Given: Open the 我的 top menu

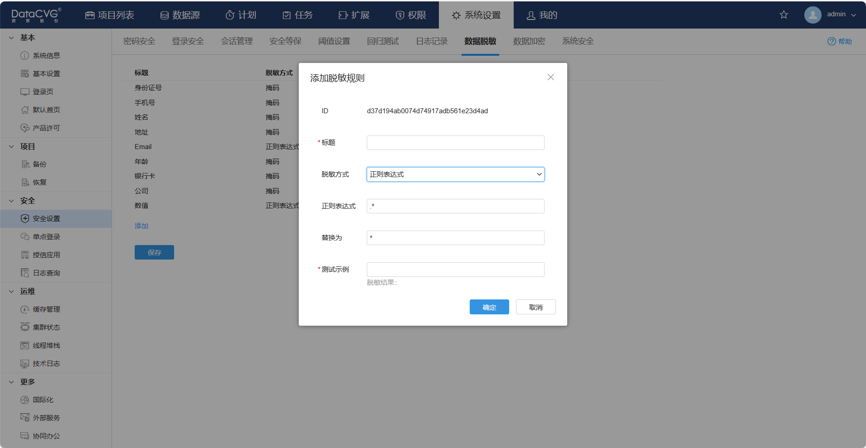Looking at the screenshot, I should (x=542, y=15).
